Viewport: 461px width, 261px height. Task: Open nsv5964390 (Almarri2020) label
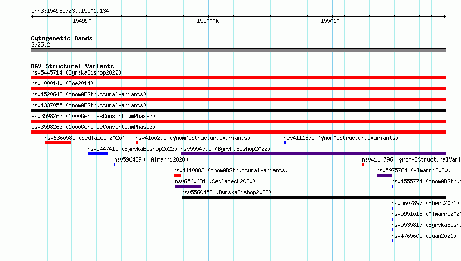tap(151, 160)
